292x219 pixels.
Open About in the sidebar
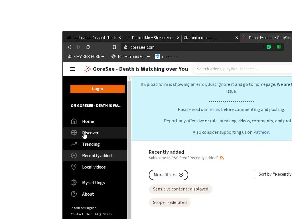point(95,194)
